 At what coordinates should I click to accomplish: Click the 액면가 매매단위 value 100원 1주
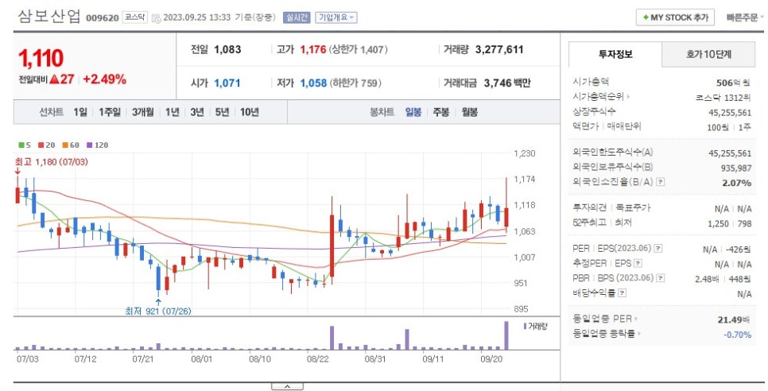tap(729, 127)
